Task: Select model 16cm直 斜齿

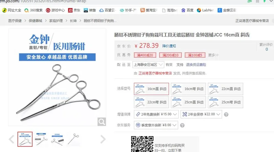Action: pos(151,89)
